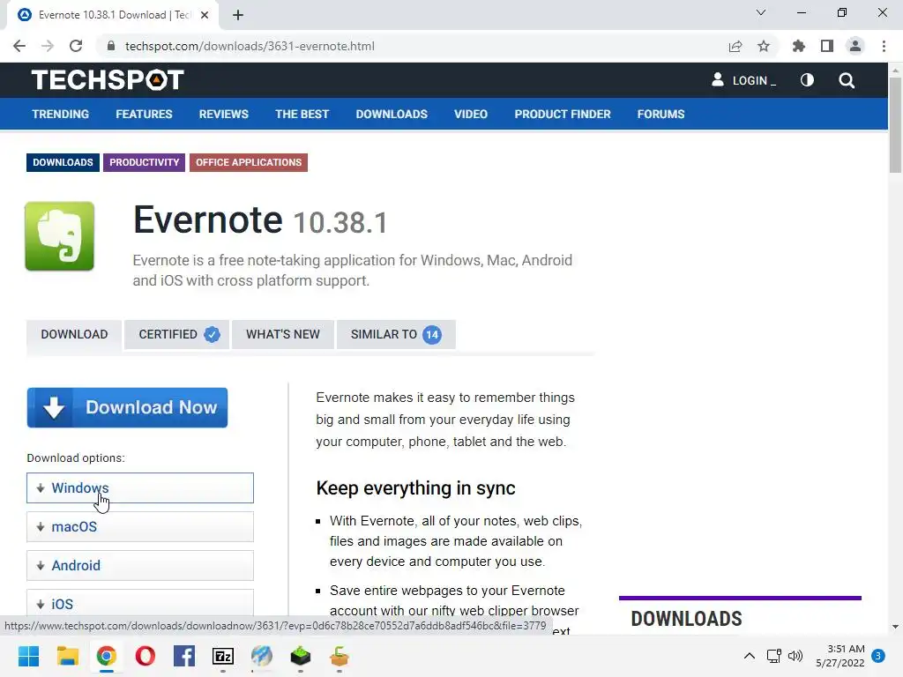Click the browser back arrow
The height and width of the screenshot is (677, 903).
pos(19,46)
